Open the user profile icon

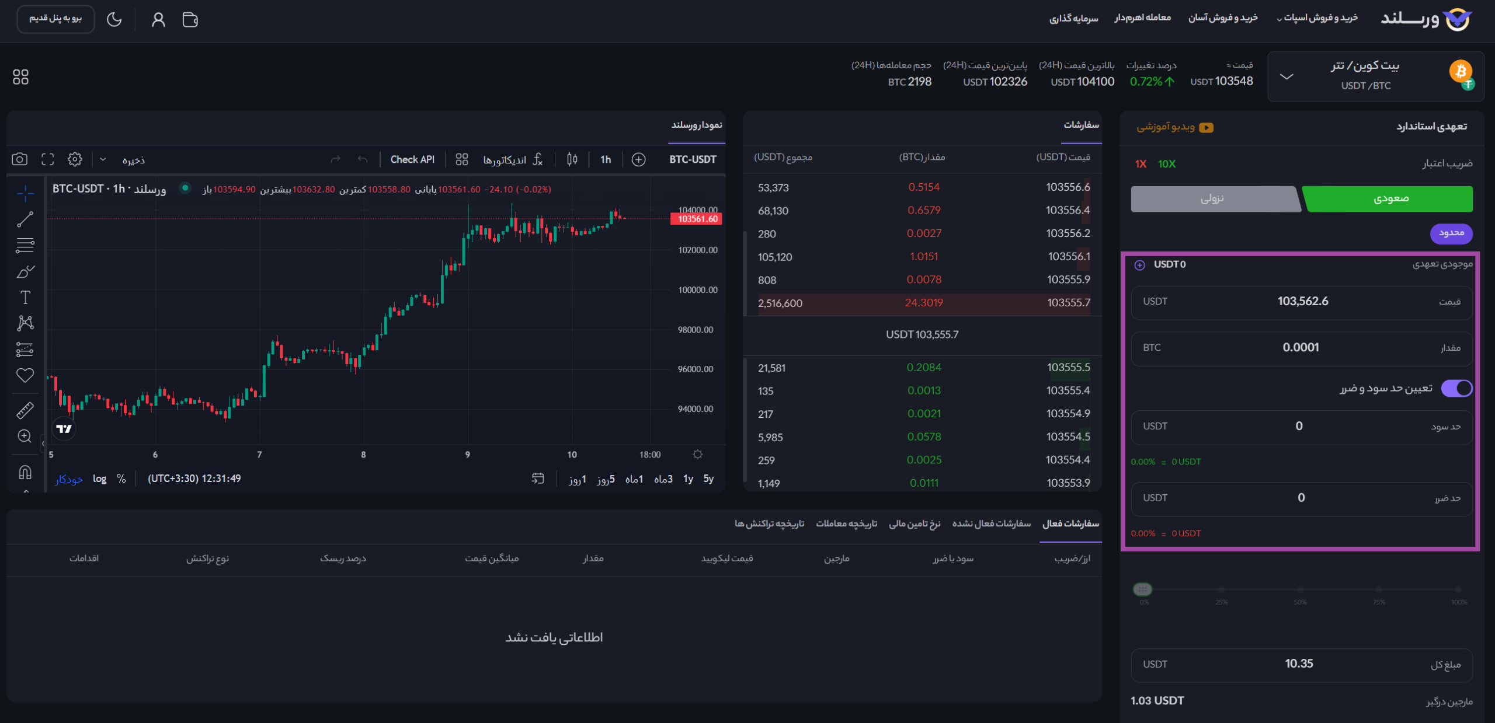pyautogui.click(x=158, y=20)
